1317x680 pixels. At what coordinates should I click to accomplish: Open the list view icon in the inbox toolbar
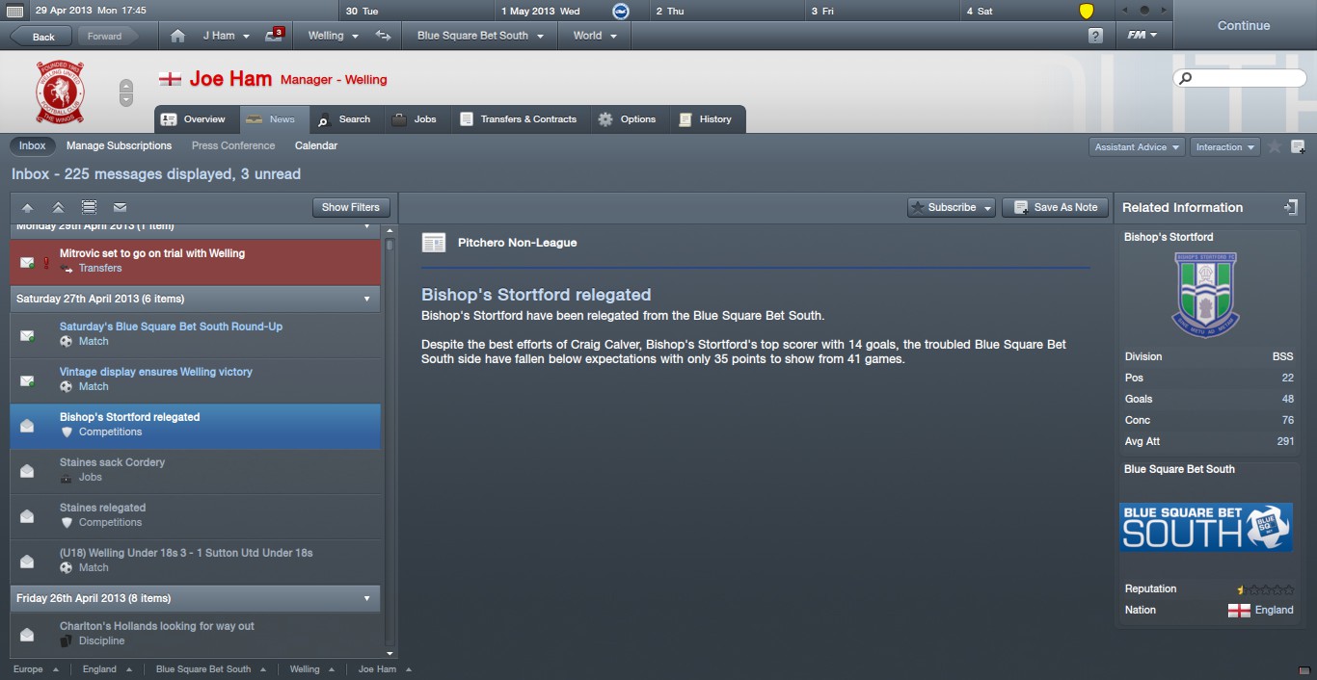pyautogui.click(x=89, y=207)
